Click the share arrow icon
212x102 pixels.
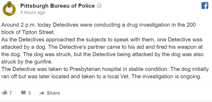tap(42, 93)
